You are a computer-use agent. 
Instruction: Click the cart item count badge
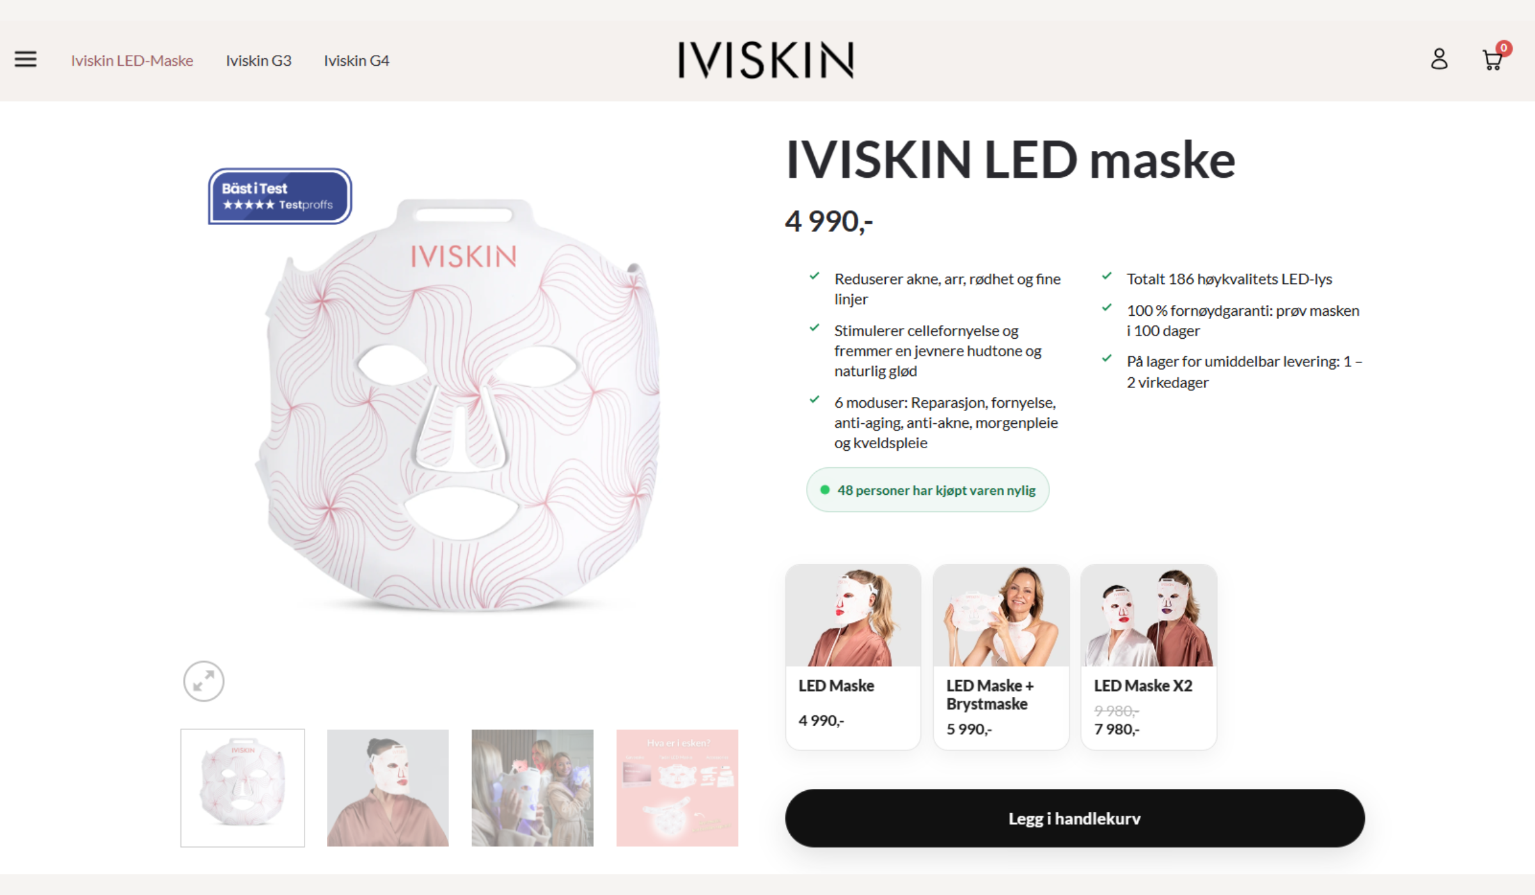point(1504,48)
